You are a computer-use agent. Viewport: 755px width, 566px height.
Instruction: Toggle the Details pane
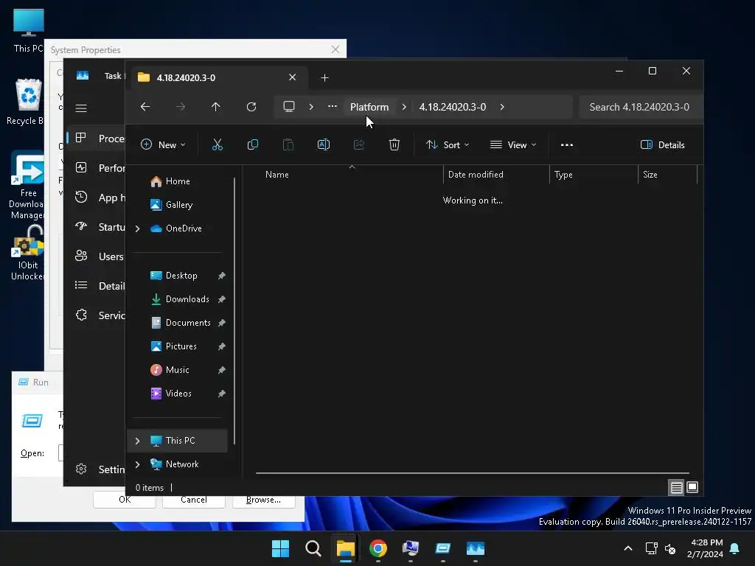(x=663, y=145)
